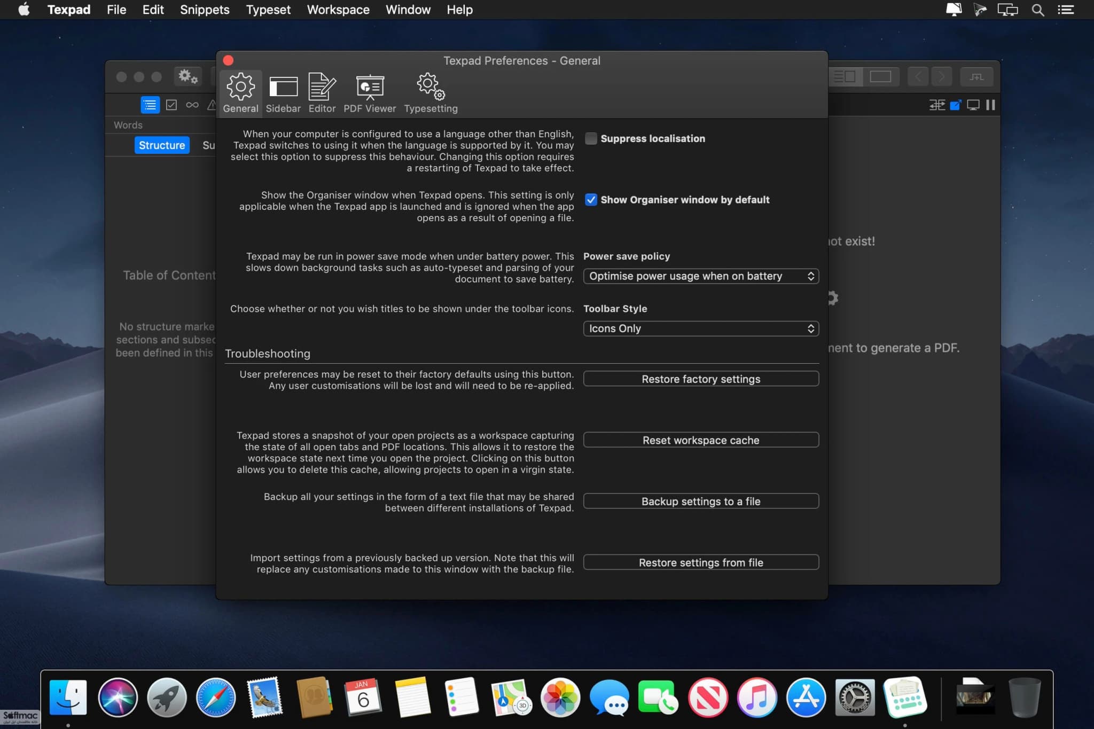The height and width of the screenshot is (729, 1094).
Task: Go forward with right chevron icon
Action: pyautogui.click(x=942, y=77)
